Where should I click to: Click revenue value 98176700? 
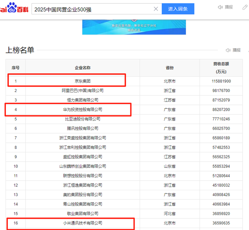tap(221, 91)
